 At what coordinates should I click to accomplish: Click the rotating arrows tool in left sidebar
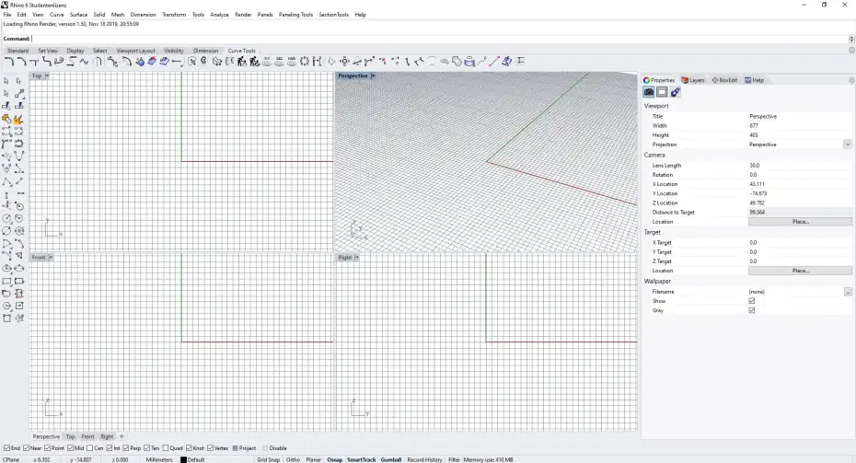pos(18,144)
